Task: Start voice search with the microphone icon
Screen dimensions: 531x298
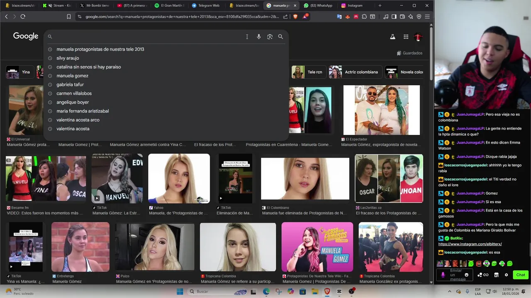Action: pos(258,36)
